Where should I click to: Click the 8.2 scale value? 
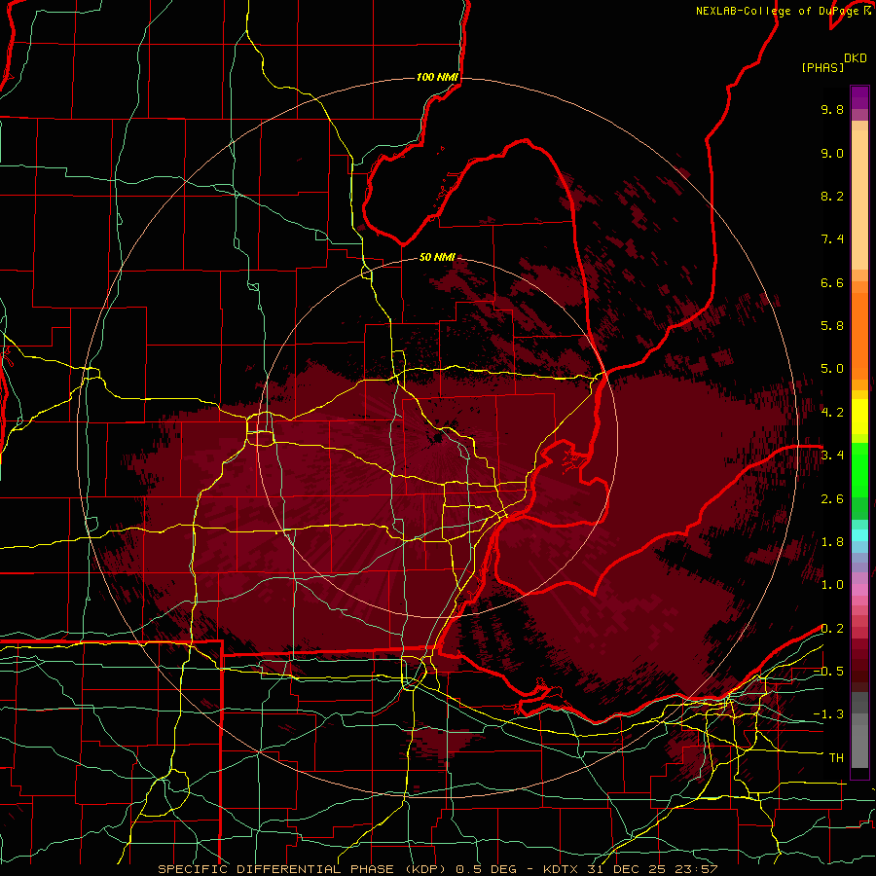(x=832, y=196)
